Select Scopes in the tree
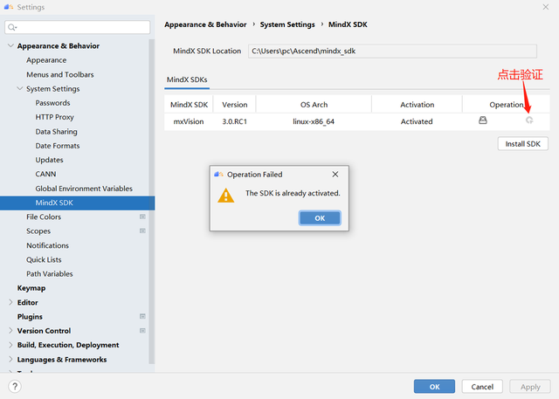This screenshot has height=399, width=559. [38, 231]
